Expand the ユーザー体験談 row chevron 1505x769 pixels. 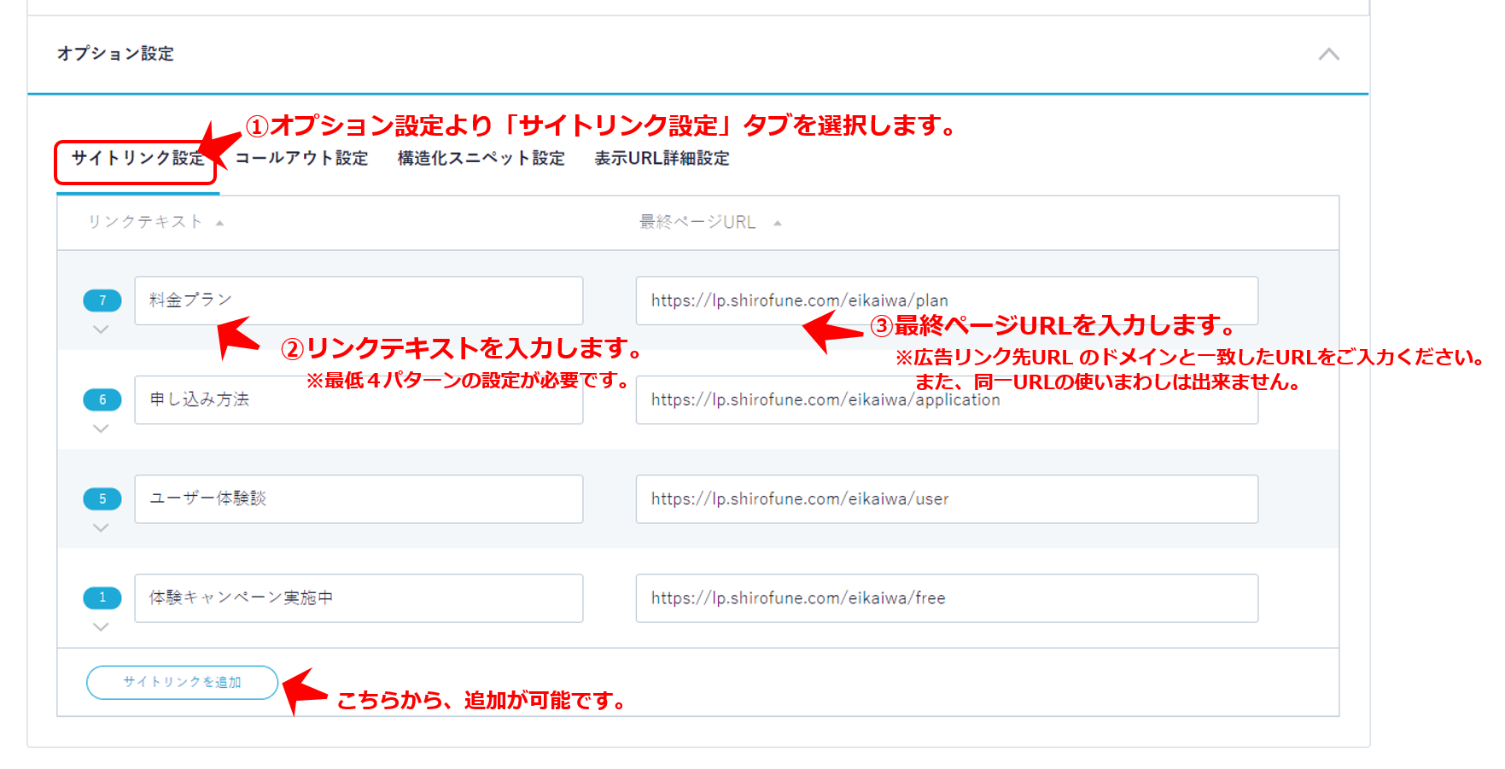pos(101,527)
